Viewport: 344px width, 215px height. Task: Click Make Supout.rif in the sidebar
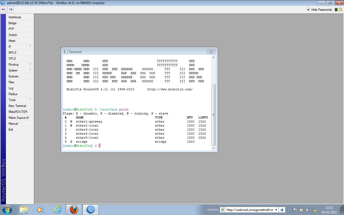(x=18, y=118)
